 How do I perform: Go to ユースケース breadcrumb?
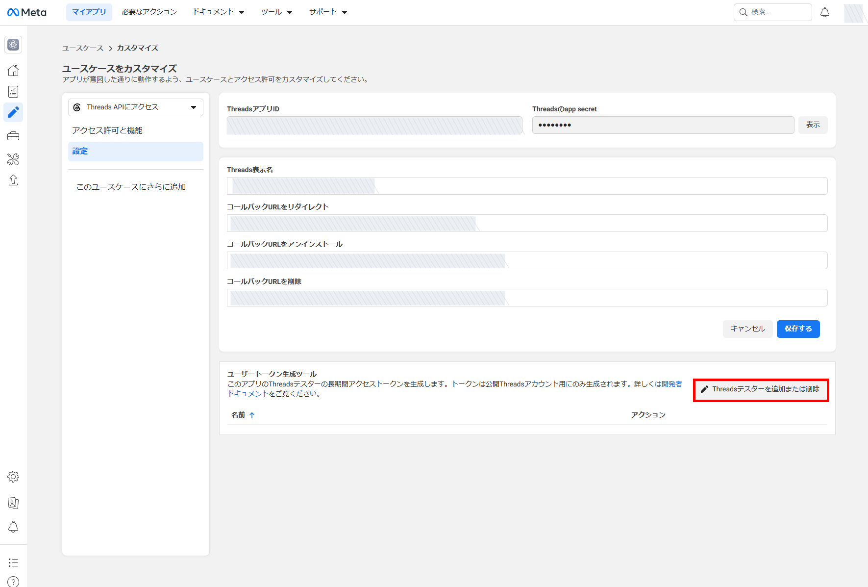tap(83, 48)
